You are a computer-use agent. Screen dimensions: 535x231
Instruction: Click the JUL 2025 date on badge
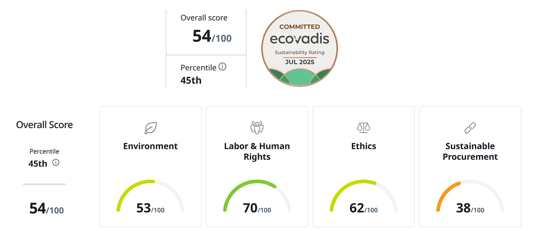[299, 62]
